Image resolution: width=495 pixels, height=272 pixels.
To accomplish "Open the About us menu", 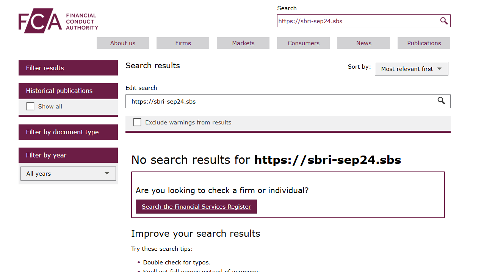I will click(x=123, y=43).
